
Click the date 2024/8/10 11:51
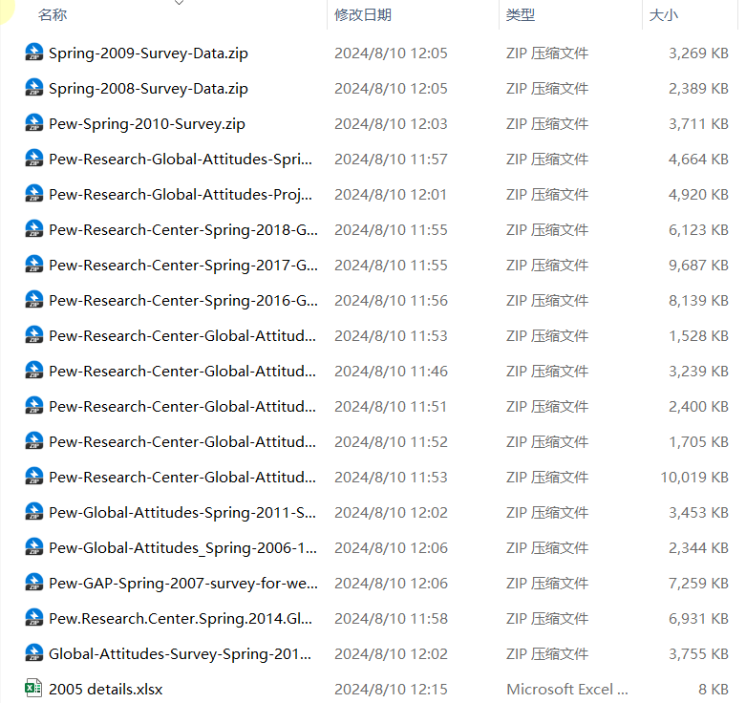[x=391, y=407]
